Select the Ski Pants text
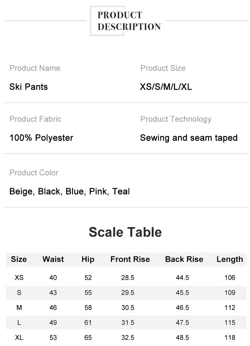The image size is (250, 346). tap(28, 87)
